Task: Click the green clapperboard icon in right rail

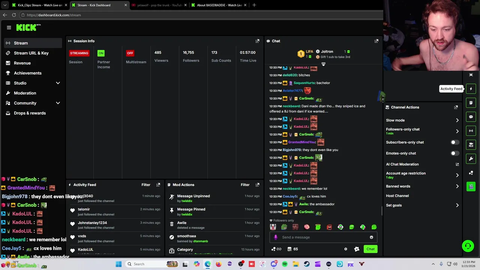Action: (471, 186)
